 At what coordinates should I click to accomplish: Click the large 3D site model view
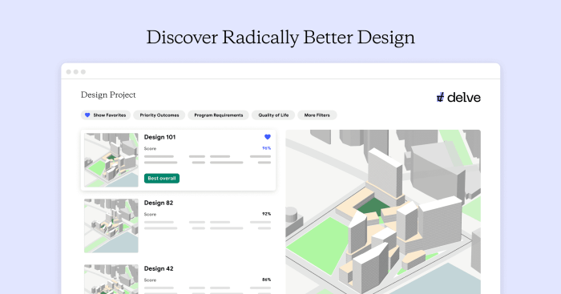(383, 211)
